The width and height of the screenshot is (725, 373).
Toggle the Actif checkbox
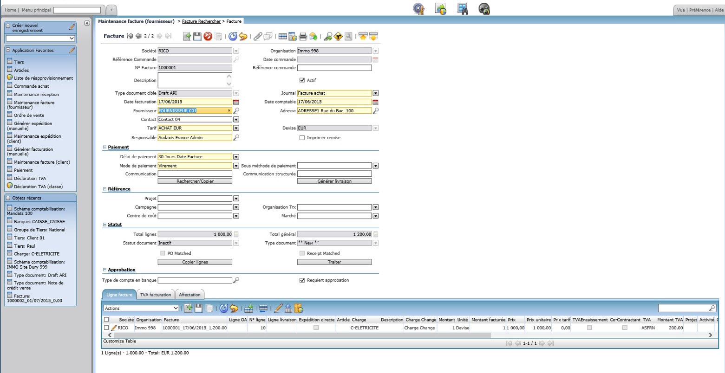(302, 80)
